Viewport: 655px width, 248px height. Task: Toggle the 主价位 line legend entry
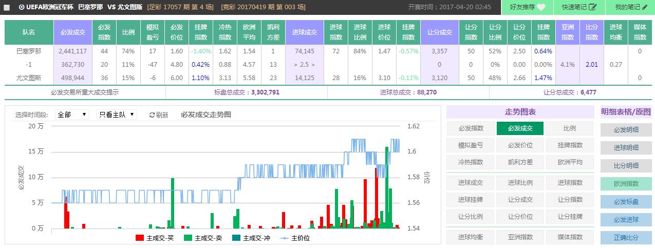(x=295, y=238)
